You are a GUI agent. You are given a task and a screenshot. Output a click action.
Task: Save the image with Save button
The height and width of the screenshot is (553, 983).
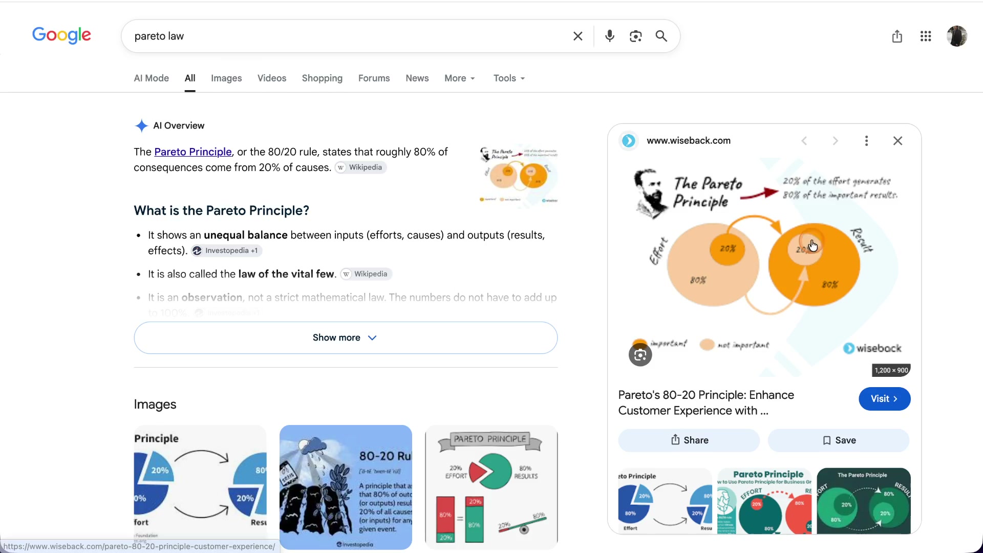pyautogui.click(x=839, y=440)
